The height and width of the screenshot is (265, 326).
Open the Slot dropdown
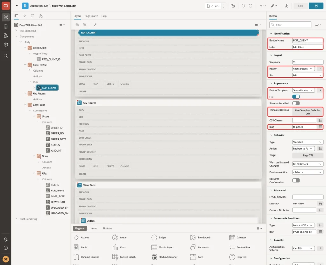click(x=308, y=75)
